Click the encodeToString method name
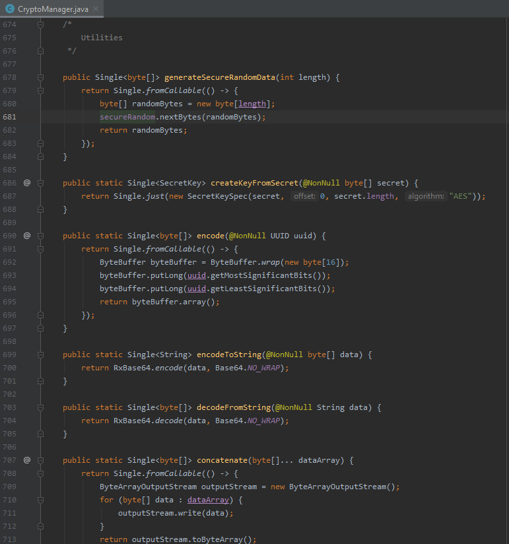The image size is (509, 544). (x=229, y=355)
